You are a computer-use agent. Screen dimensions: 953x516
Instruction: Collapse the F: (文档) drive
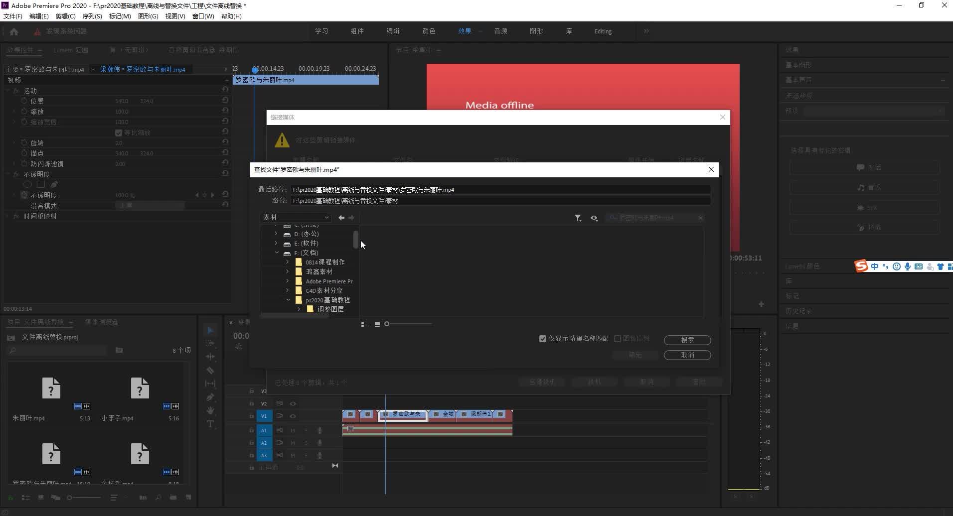tap(277, 253)
